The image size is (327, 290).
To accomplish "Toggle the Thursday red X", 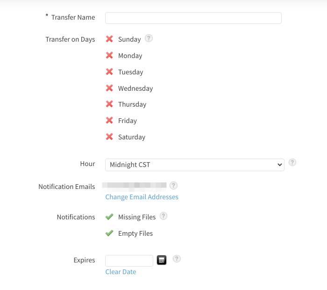I will [109, 104].
